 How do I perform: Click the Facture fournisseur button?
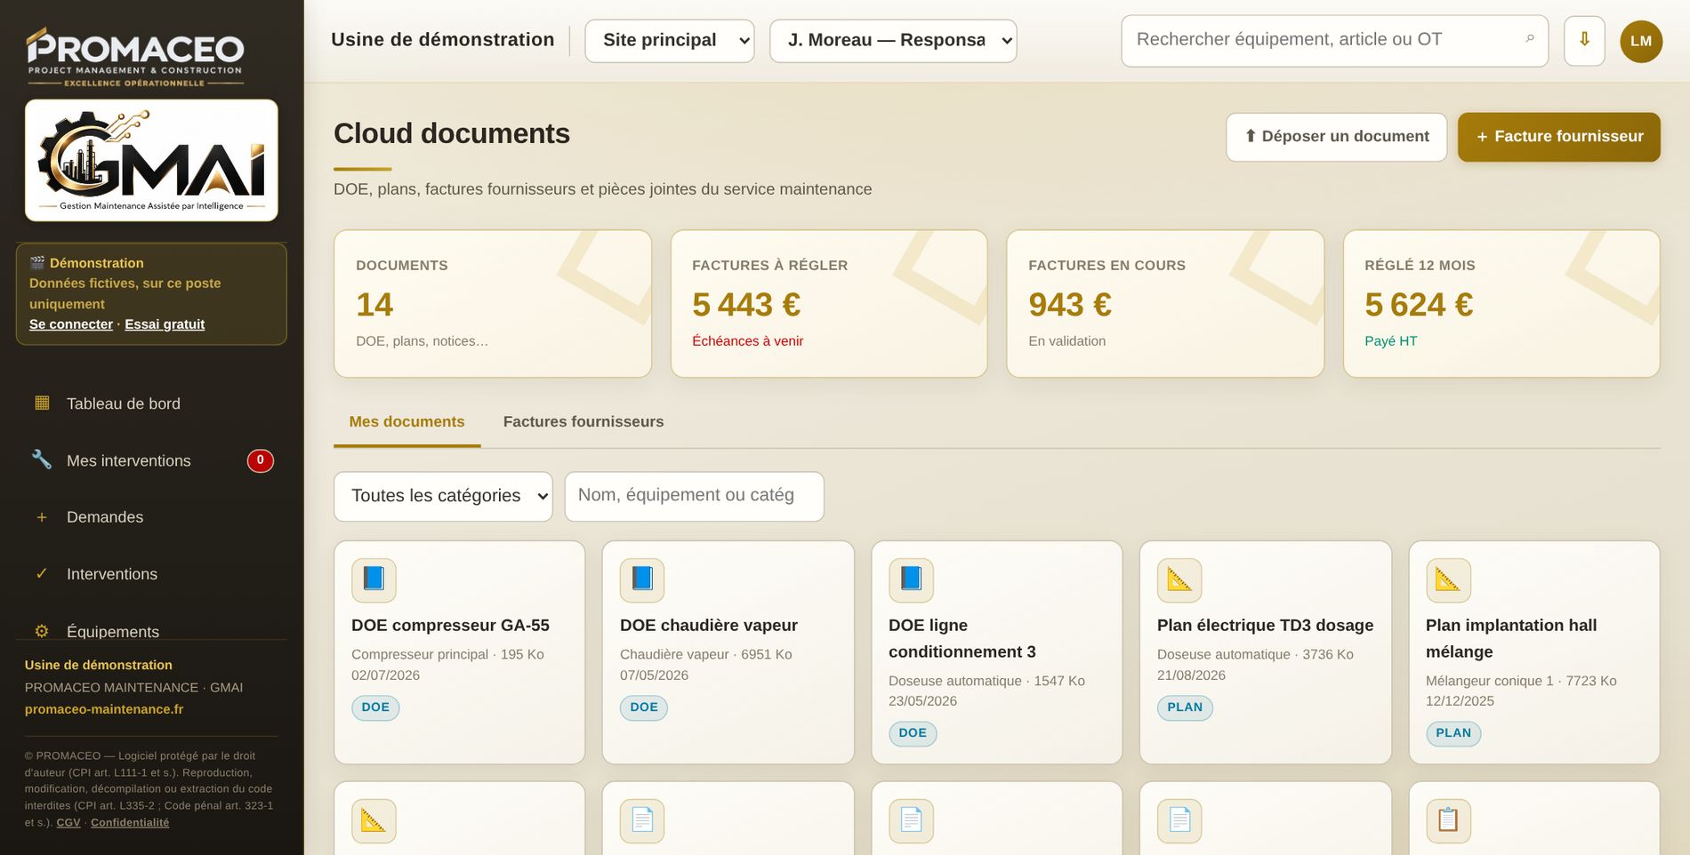click(1559, 137)
